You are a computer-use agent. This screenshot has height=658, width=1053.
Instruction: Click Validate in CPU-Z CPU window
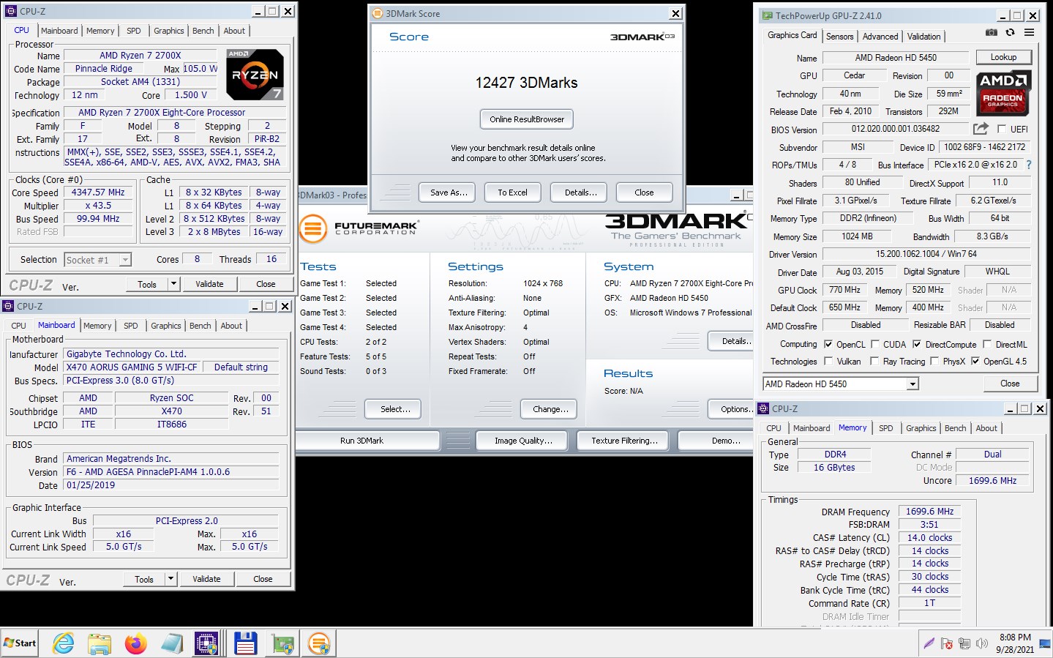tap(209, 284)
